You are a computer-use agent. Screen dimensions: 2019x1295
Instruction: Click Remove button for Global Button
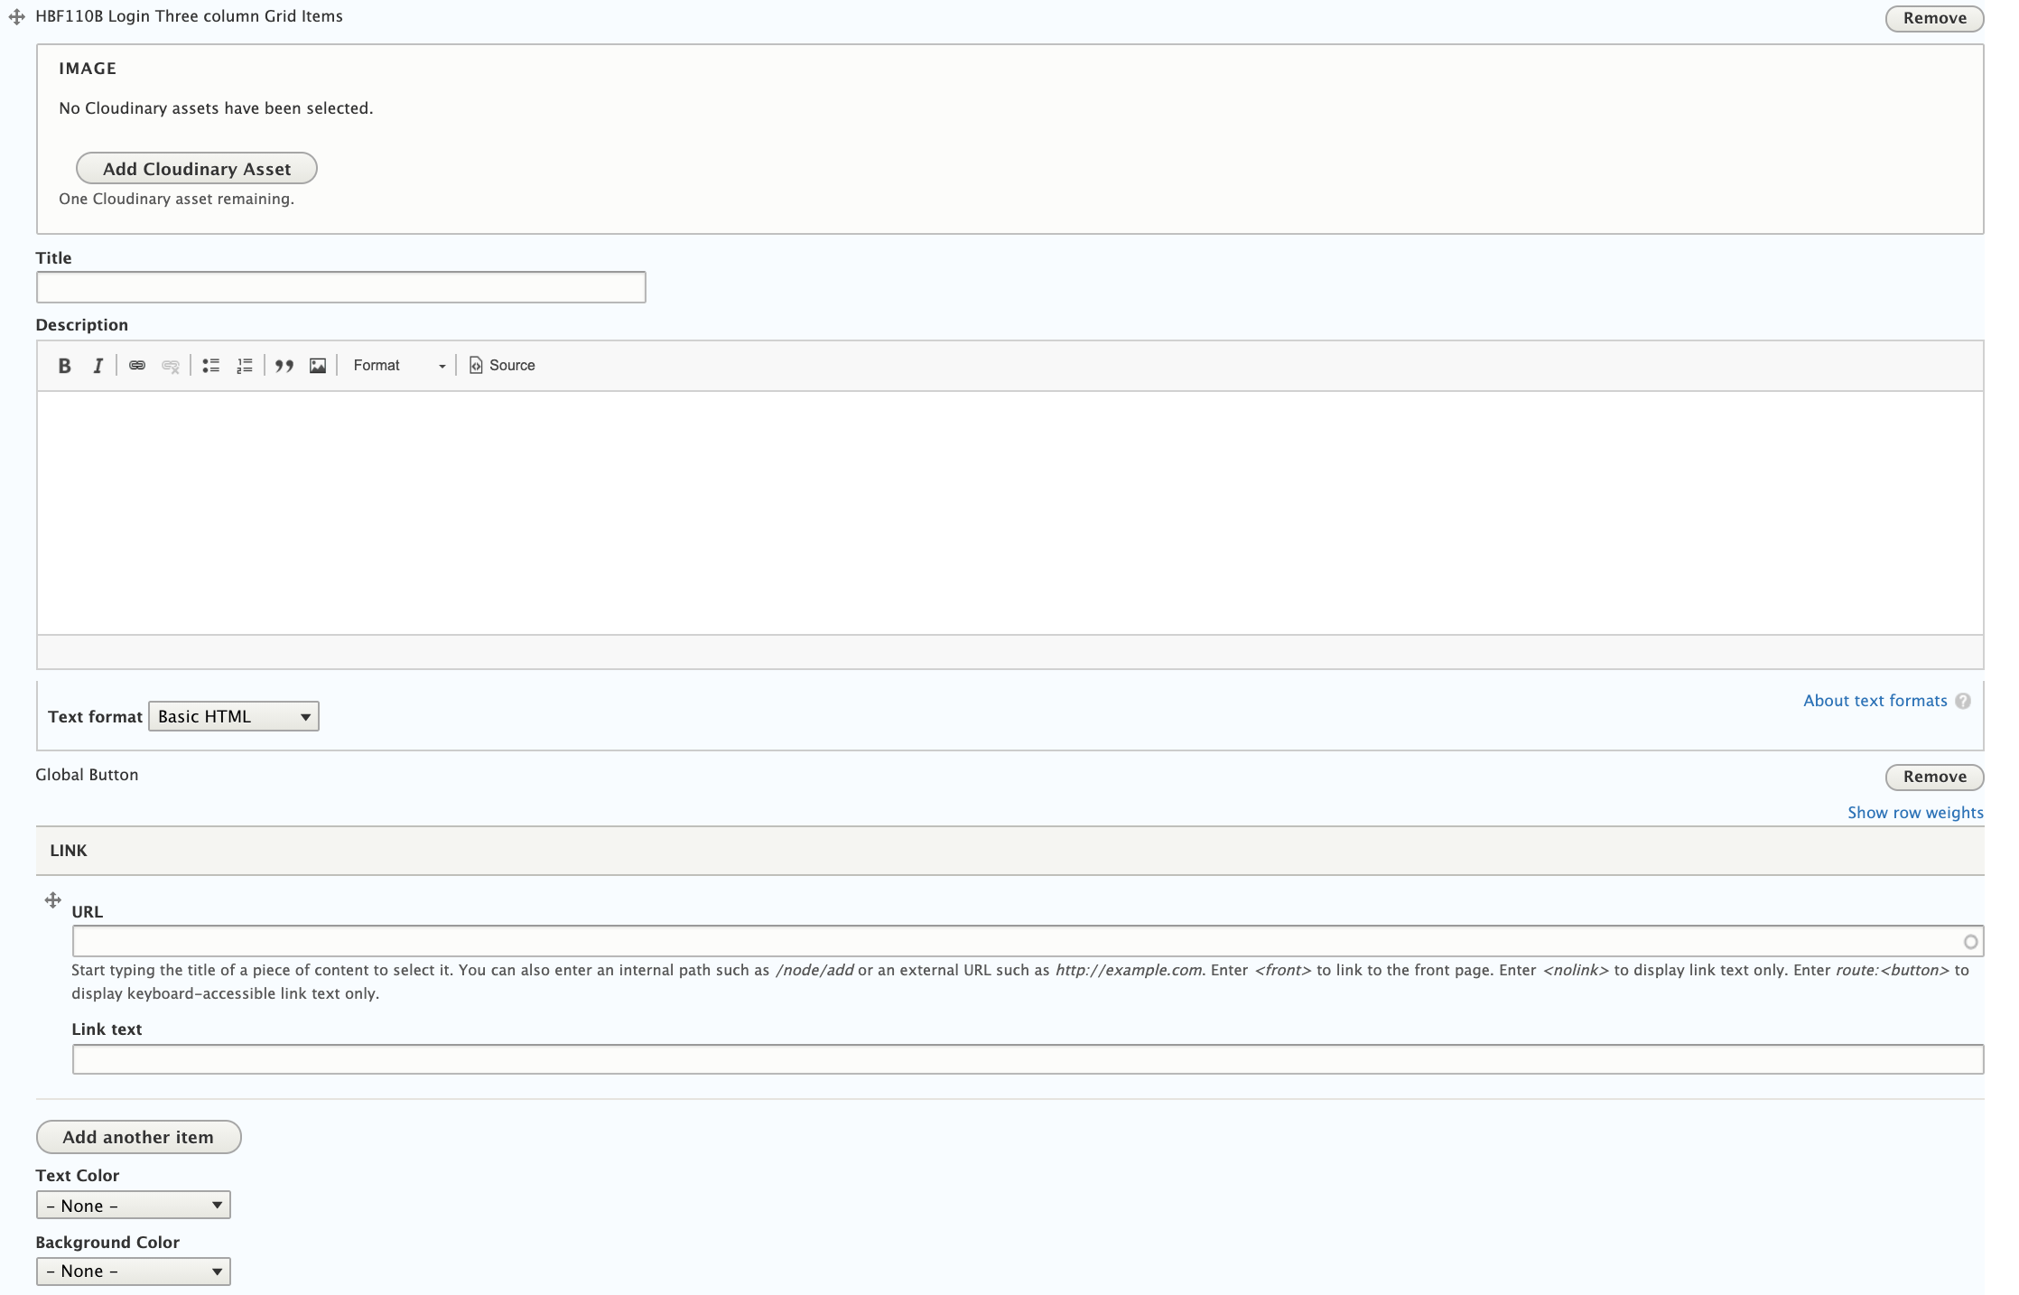(x=1933, y=776)
